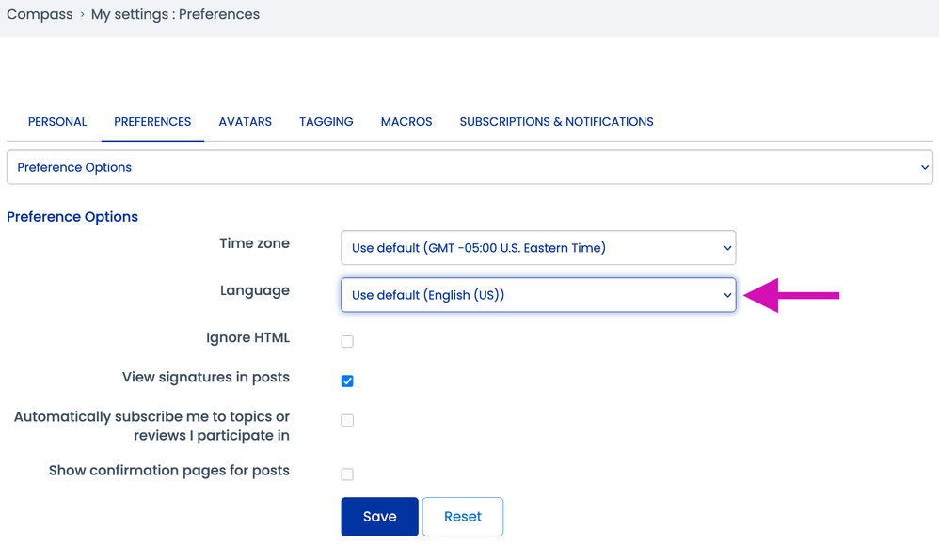Enable the Ignore HTML checkbox

(347, 341)
